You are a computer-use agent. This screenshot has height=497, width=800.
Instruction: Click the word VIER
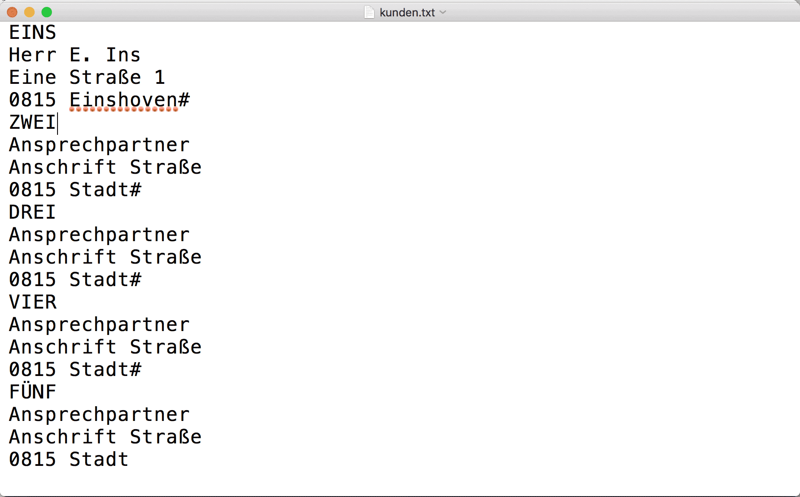(33, 302)
